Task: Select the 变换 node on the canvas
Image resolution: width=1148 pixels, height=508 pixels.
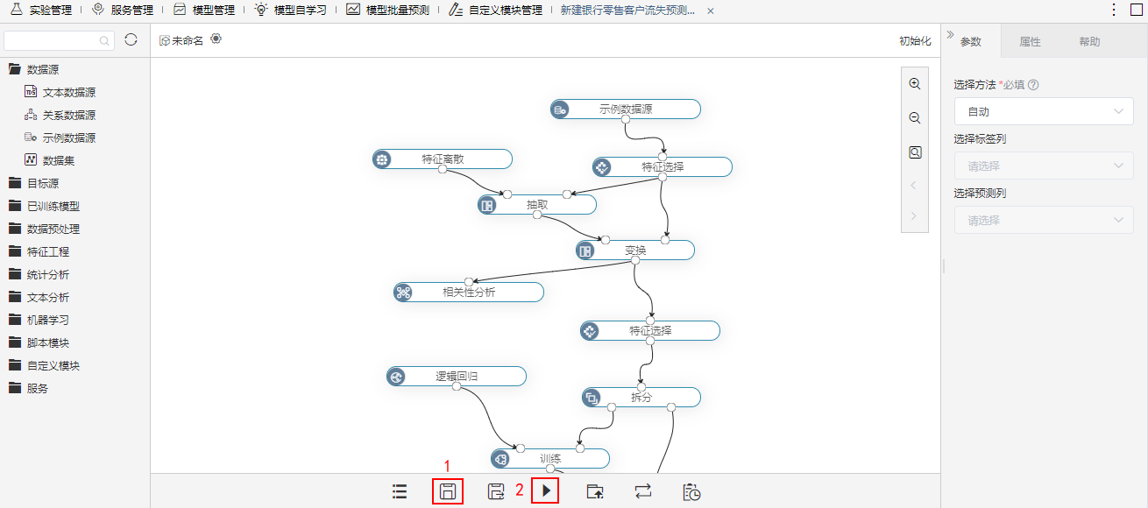Action: pos(634,250)
